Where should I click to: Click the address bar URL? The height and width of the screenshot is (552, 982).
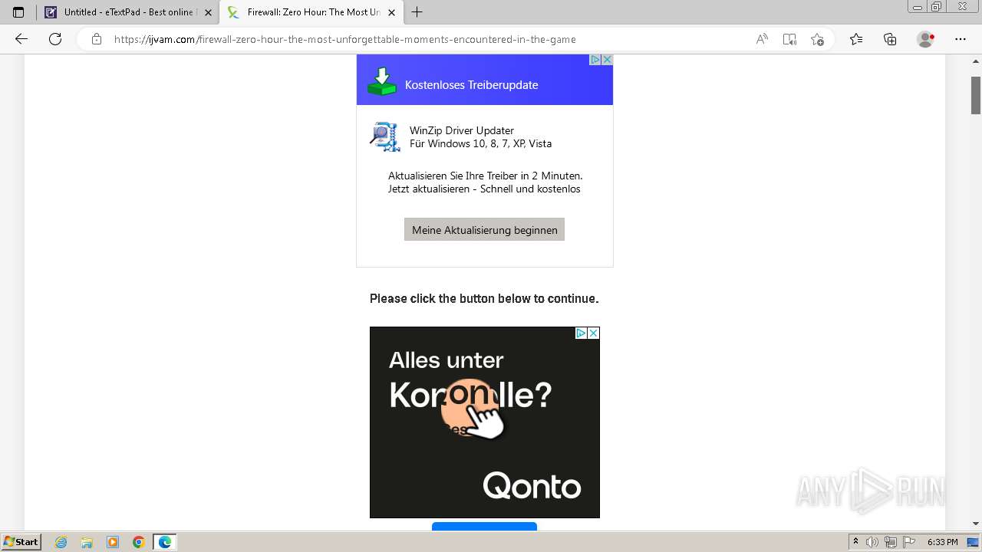(x=345, y=39)
